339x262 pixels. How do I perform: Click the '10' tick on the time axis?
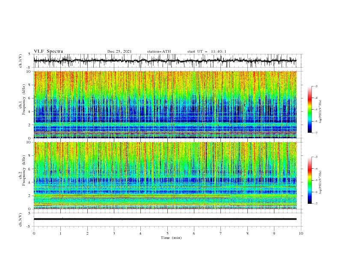tap(301, 233)
